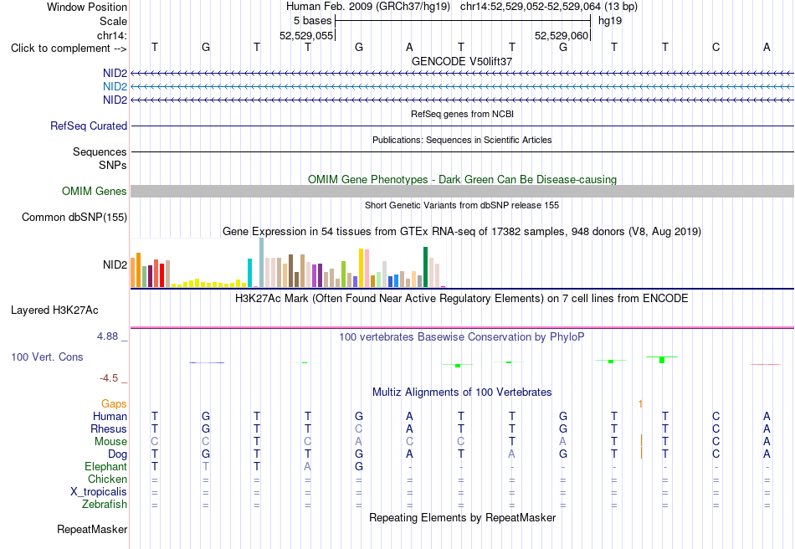The height and width of the screenshot is (549, 795).
Task: Click the RepeatMasker track label
Action: pyautogui.click(x=92, y=529)
